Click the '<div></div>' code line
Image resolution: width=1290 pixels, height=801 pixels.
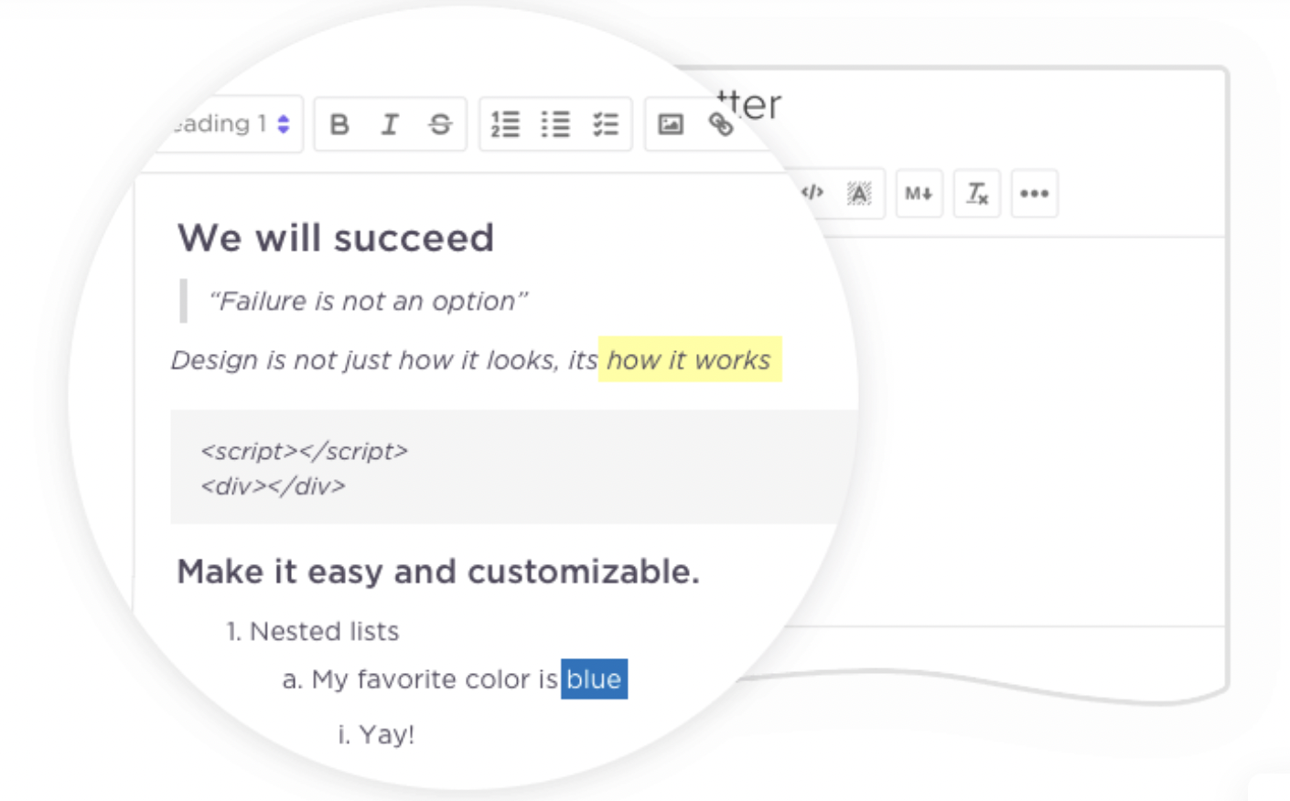click(273, 486)
